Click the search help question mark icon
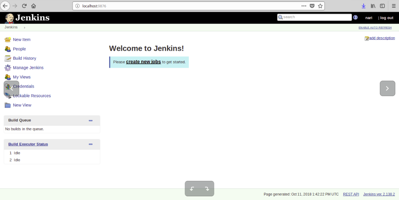 click(x=355, y=17)
